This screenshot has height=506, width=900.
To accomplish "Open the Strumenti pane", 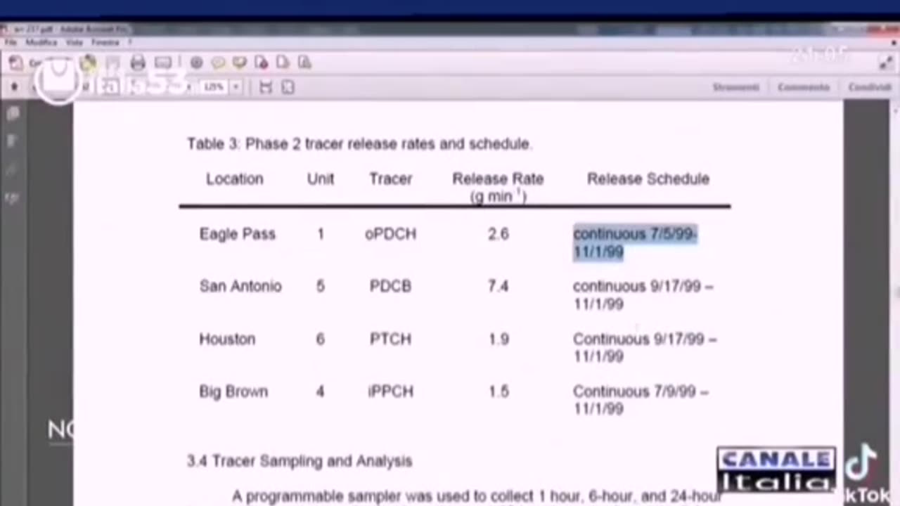I will [736, 87].
